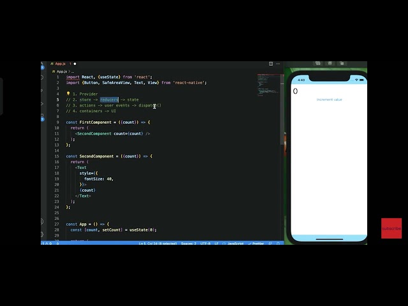
Task: Tap the simulator Home button icon
Action: pyautogui.click(x=330, y=63)
